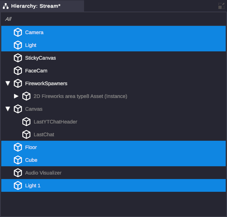Screen dimensions: 227x217
Task: Select the Light object
Action: [31, 45]
